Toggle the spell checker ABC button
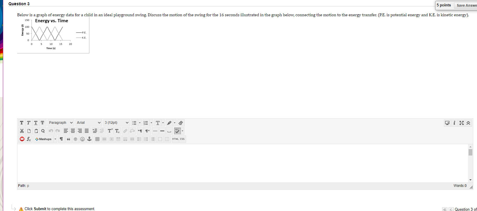Viewport: 477px width, 211px height. tap(177, 131)
